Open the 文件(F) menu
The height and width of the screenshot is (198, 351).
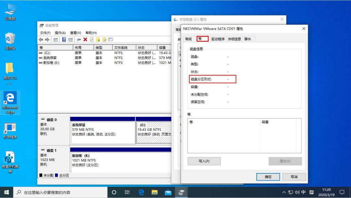click(45, 33)
